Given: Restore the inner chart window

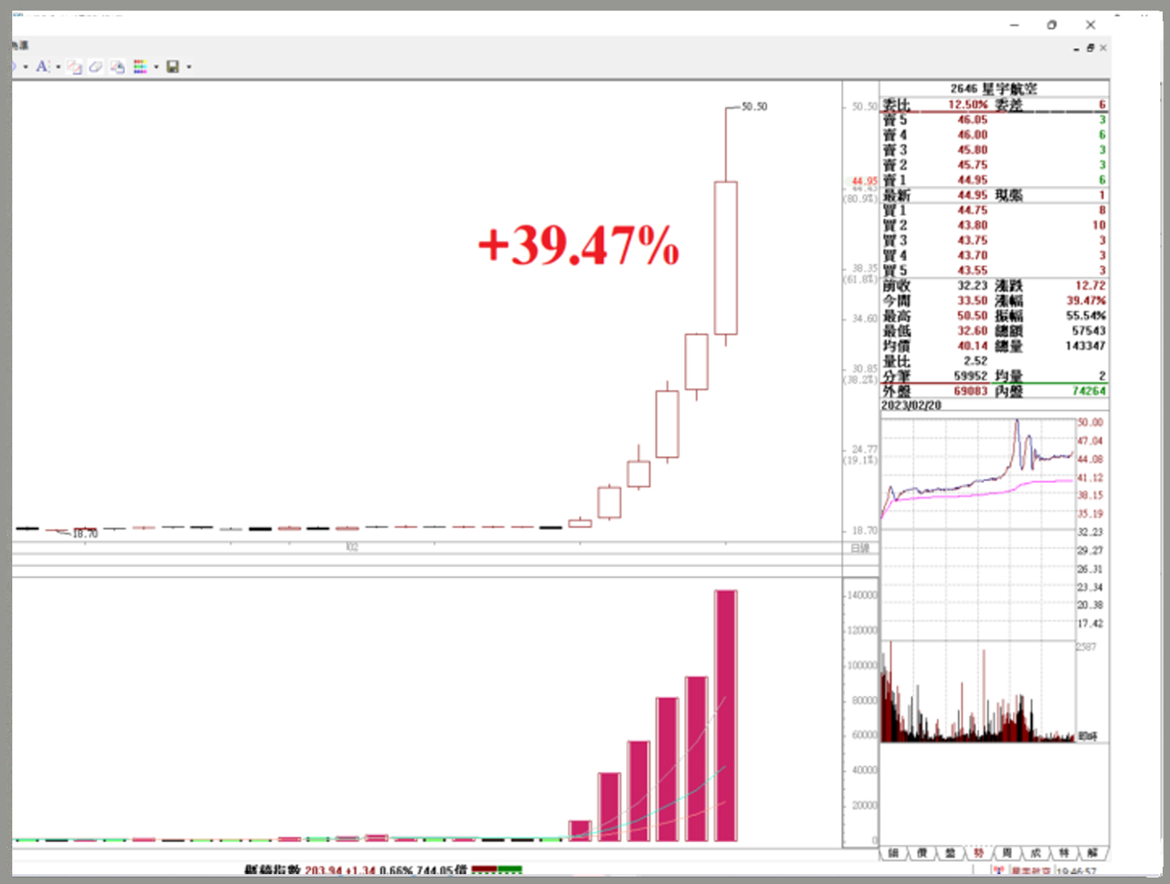Looking at the screenshot, I should 1090,48.
